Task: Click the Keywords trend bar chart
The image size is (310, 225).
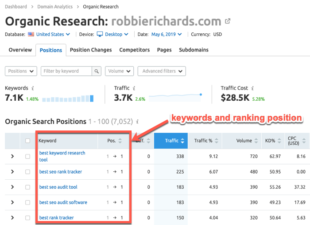Action: click(68, 99)
